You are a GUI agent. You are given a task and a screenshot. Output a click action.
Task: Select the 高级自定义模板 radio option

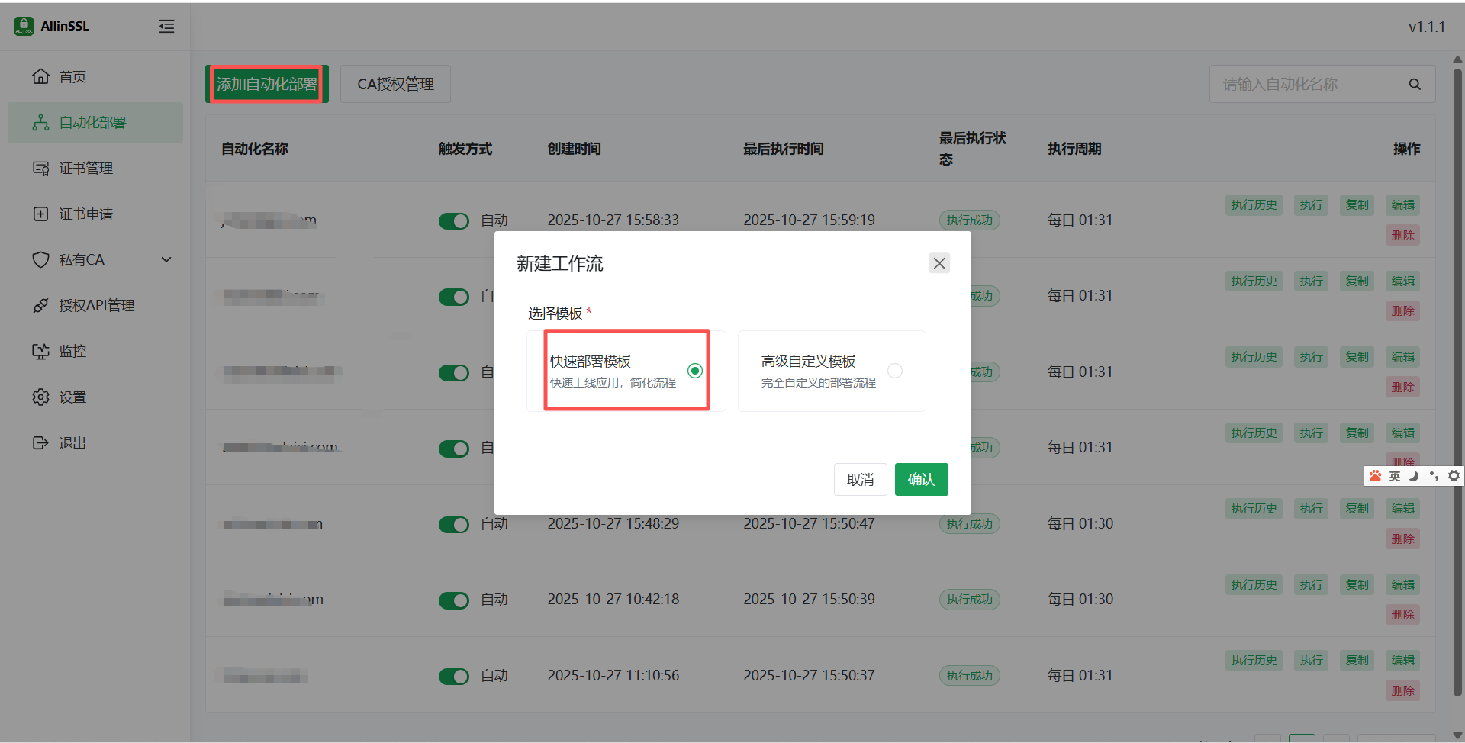coord(894,371)
